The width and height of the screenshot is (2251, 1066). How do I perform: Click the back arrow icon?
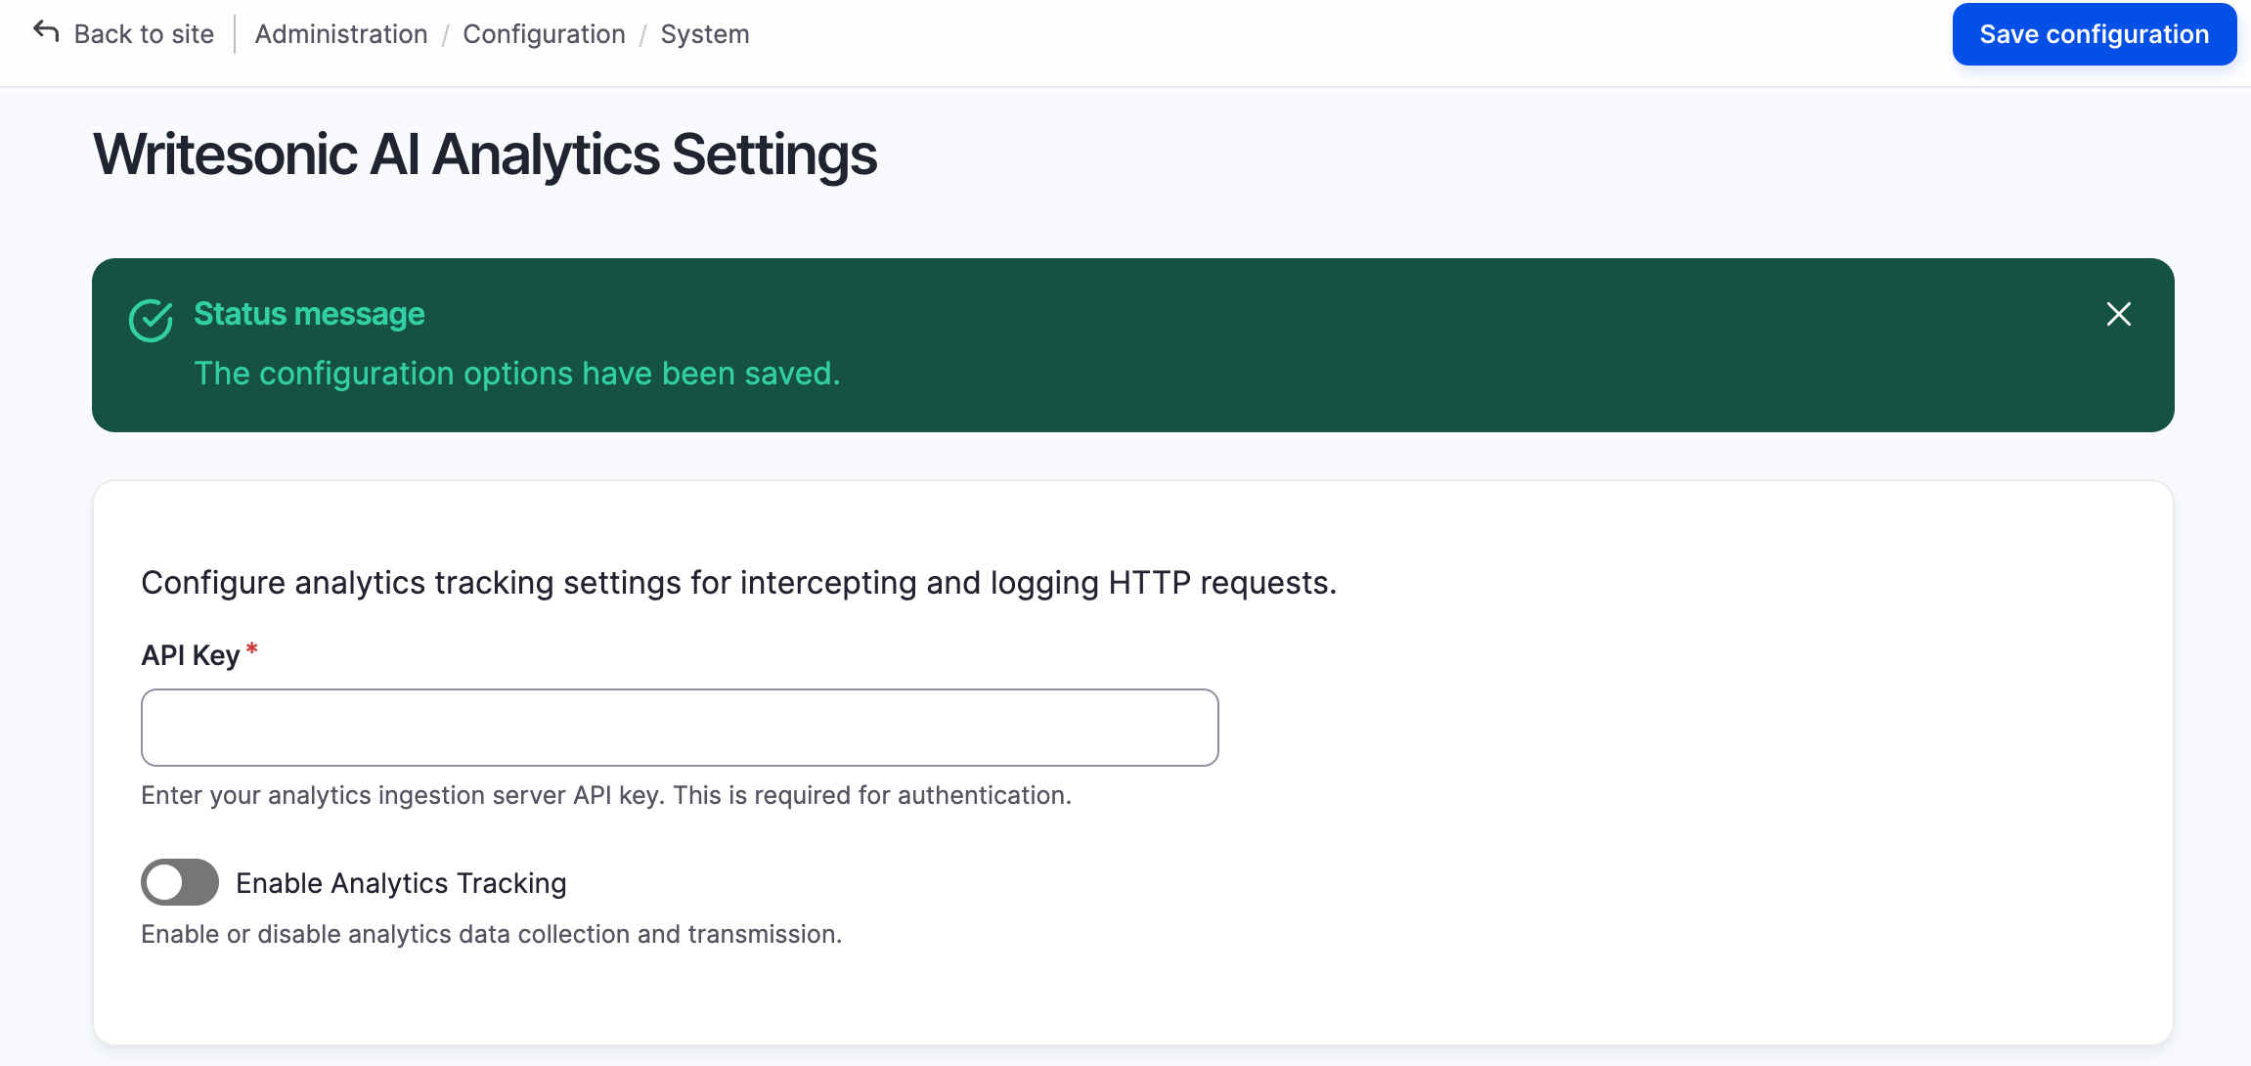pos(46,32)
